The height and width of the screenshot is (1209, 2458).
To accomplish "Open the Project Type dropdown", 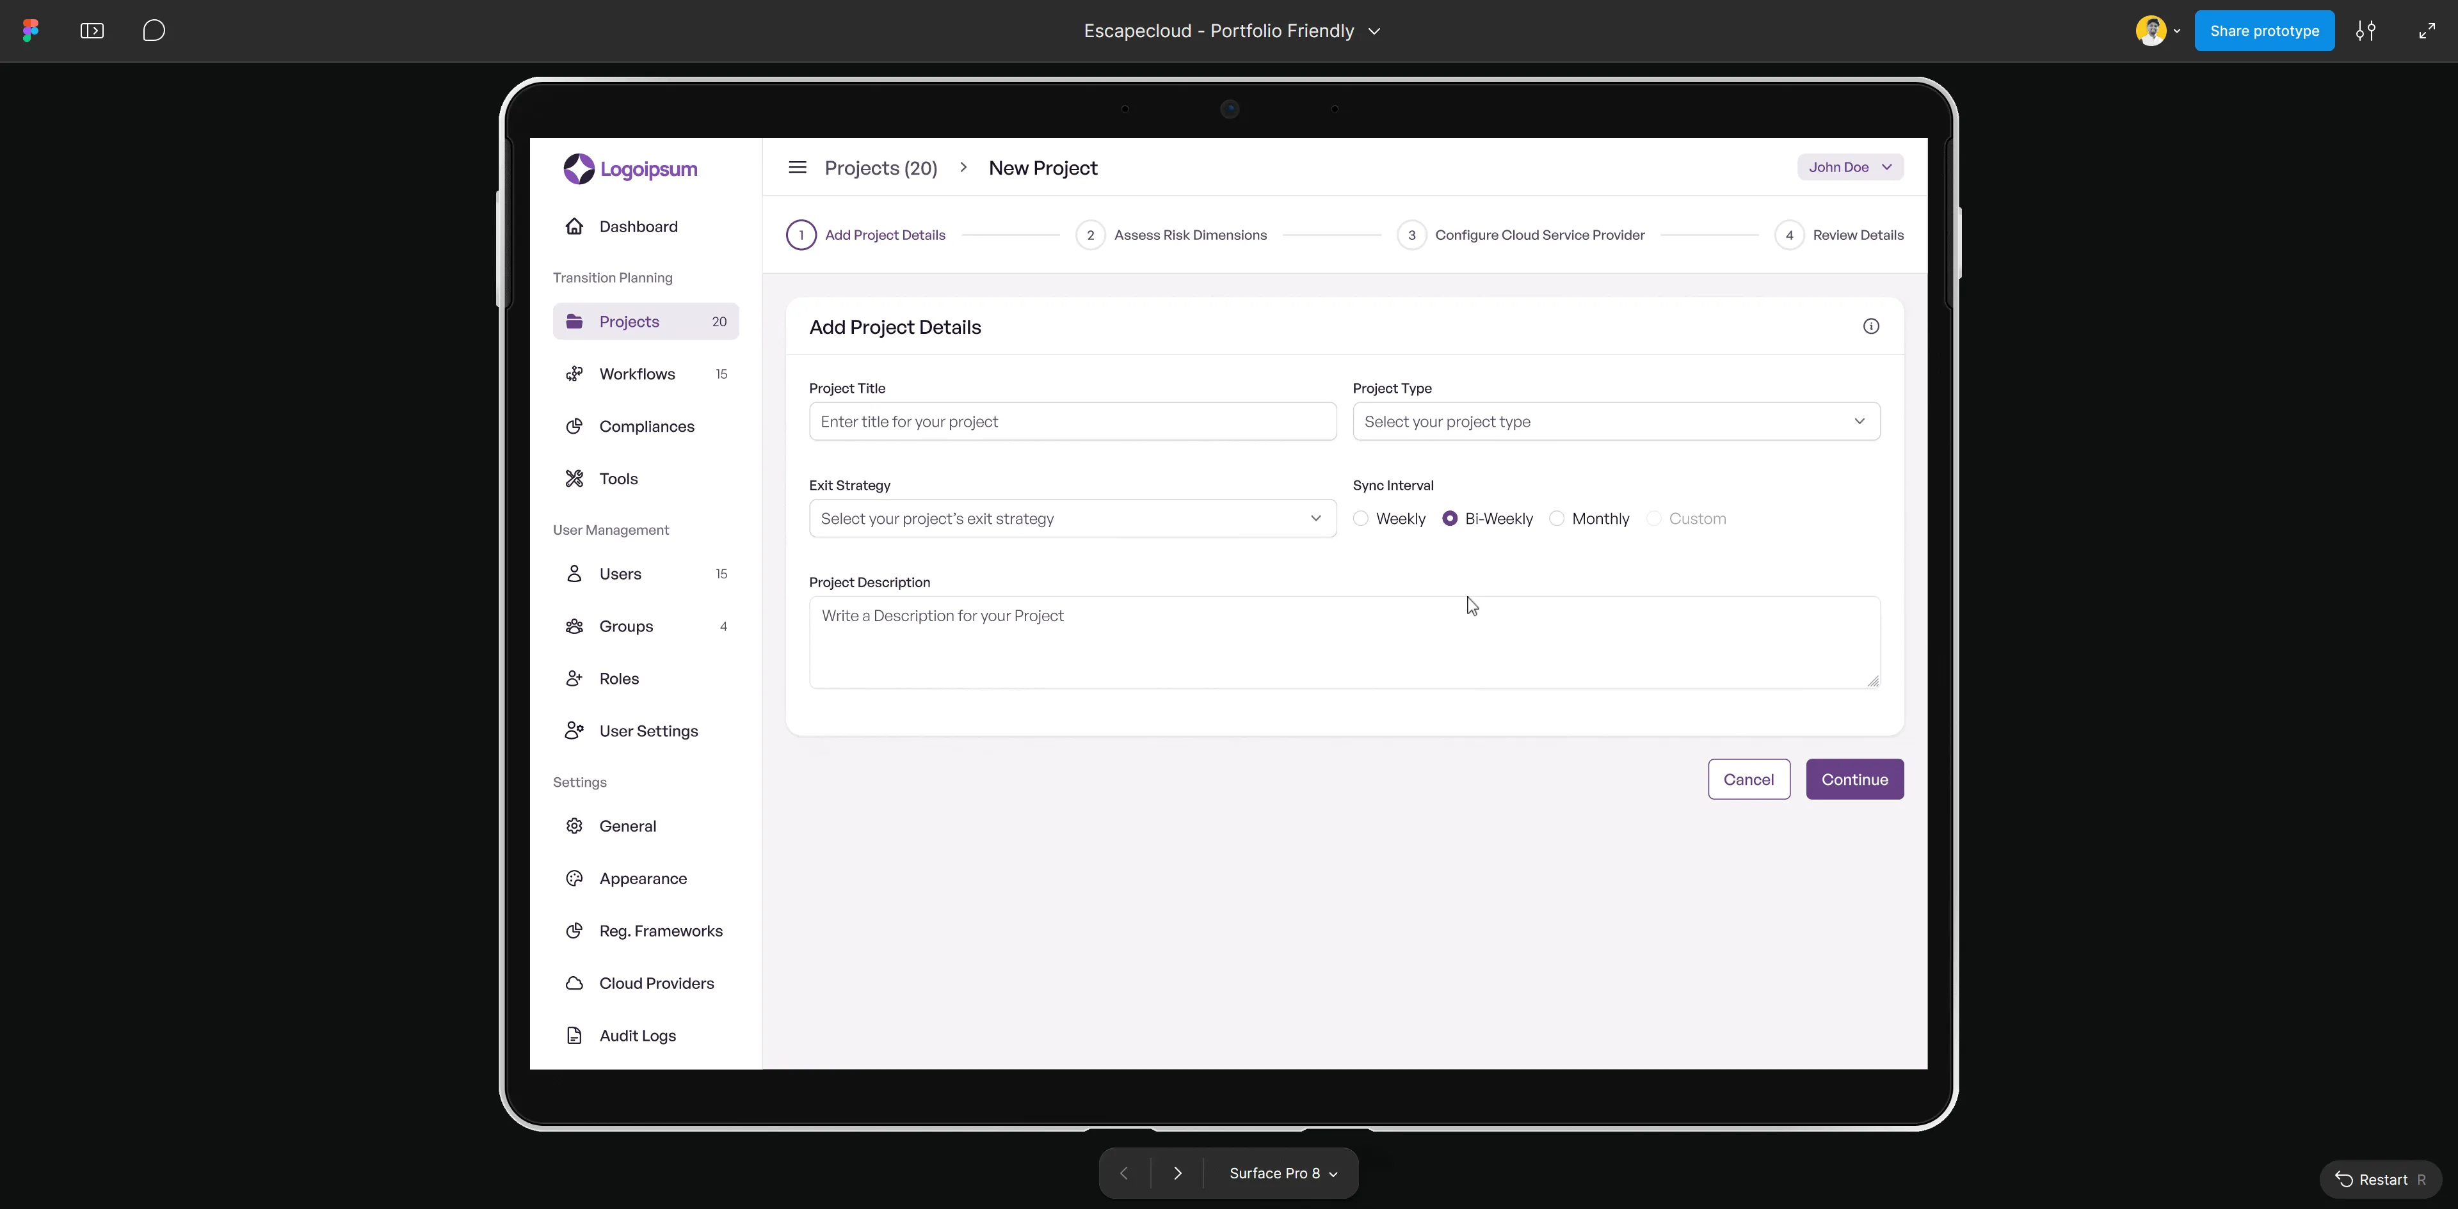I will 1616,422.
